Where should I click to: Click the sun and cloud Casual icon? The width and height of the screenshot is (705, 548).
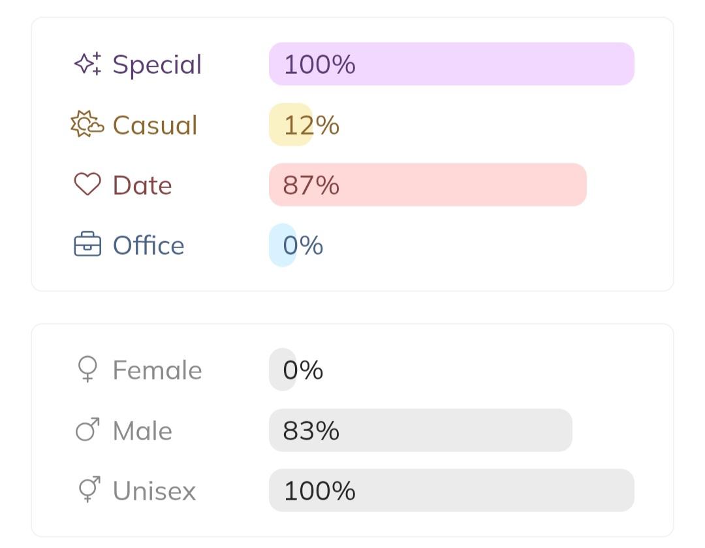click(87, 124)
